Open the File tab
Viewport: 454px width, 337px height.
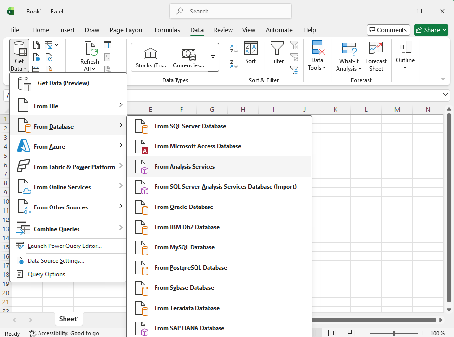14,30
